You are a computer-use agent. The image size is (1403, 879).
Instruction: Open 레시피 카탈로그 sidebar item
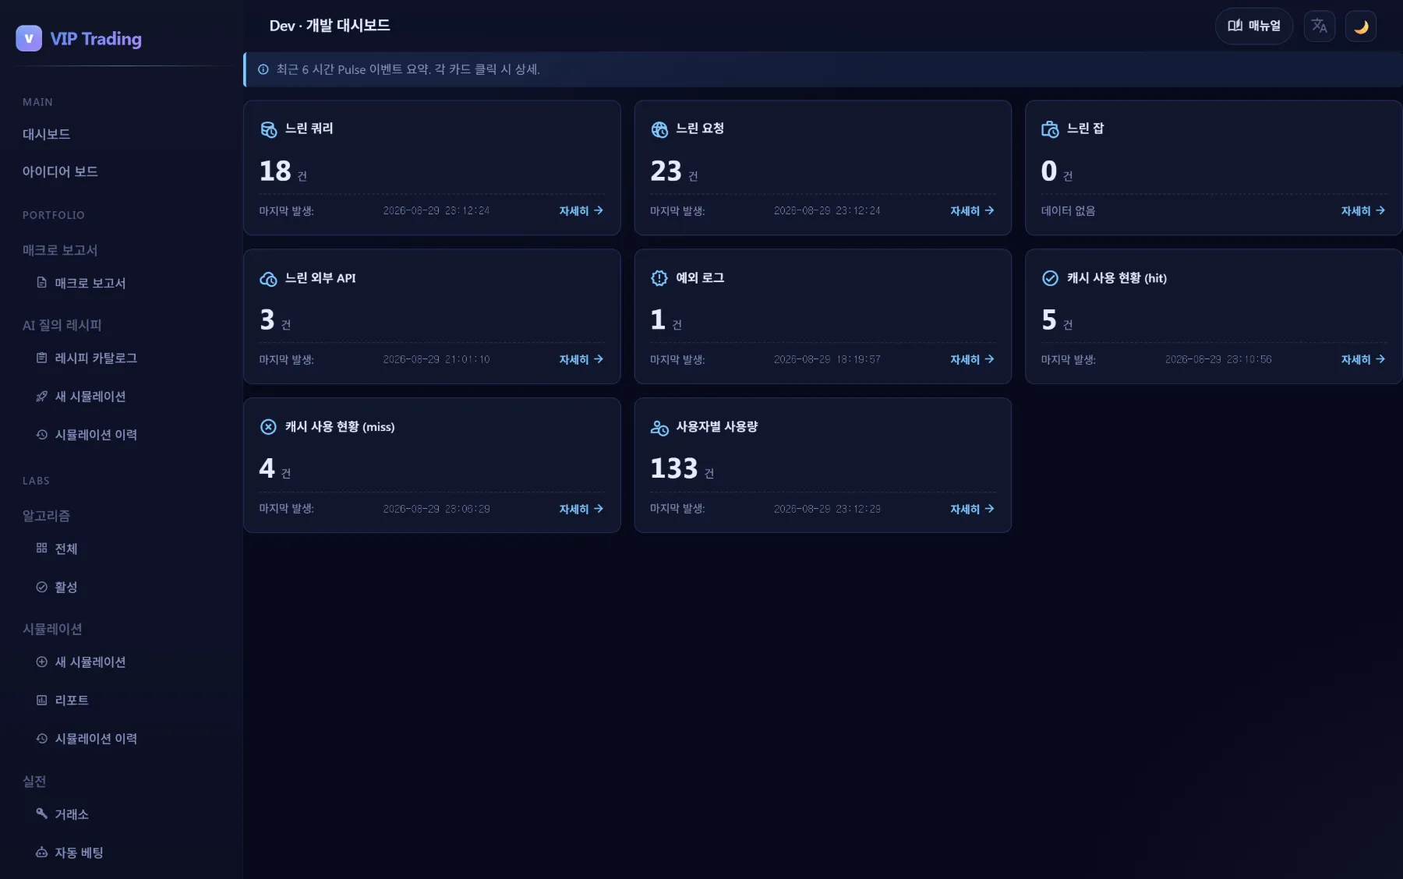pos(95,358)
